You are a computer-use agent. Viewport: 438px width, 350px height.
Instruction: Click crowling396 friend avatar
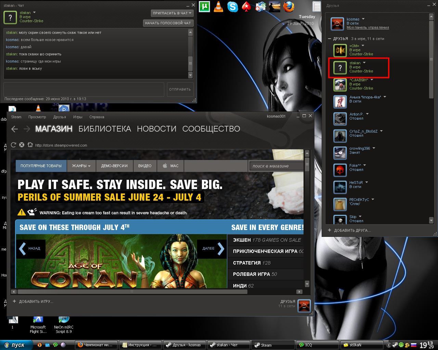tap(340, 153)
